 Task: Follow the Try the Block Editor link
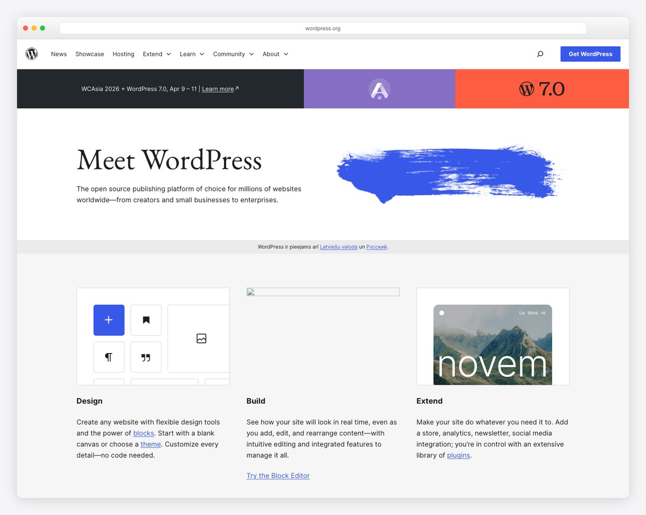(x=278, y=476)
